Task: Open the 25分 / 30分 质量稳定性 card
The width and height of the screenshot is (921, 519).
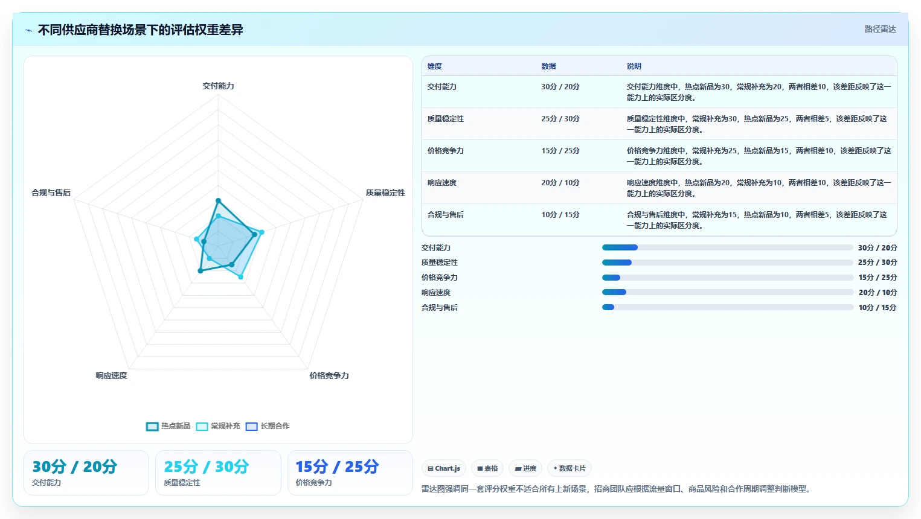Action: 218,473
